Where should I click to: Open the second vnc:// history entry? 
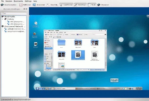tap(16, 24)
